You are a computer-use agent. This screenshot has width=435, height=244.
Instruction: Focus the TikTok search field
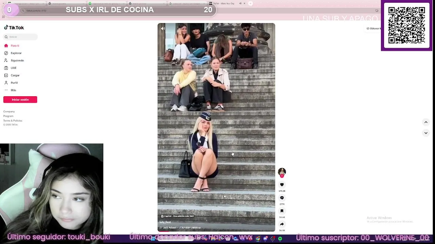point(20,37)
